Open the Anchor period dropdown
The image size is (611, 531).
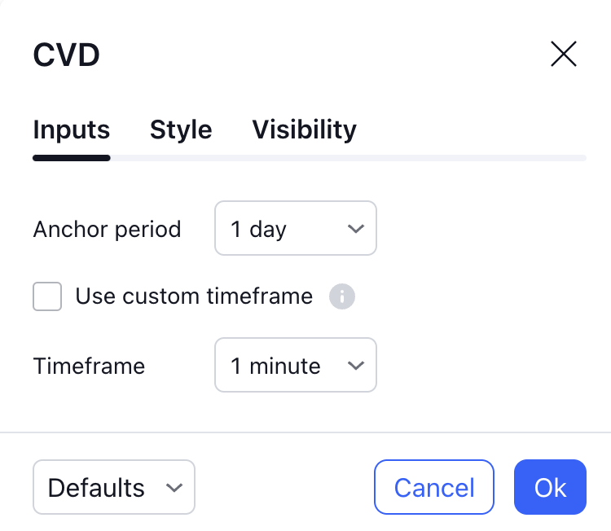pyautogui.click(x=295, y=229)
